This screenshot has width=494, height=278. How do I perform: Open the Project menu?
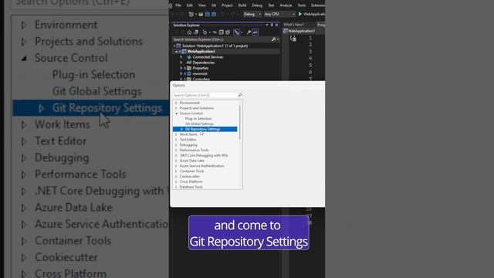click(227, 5)
